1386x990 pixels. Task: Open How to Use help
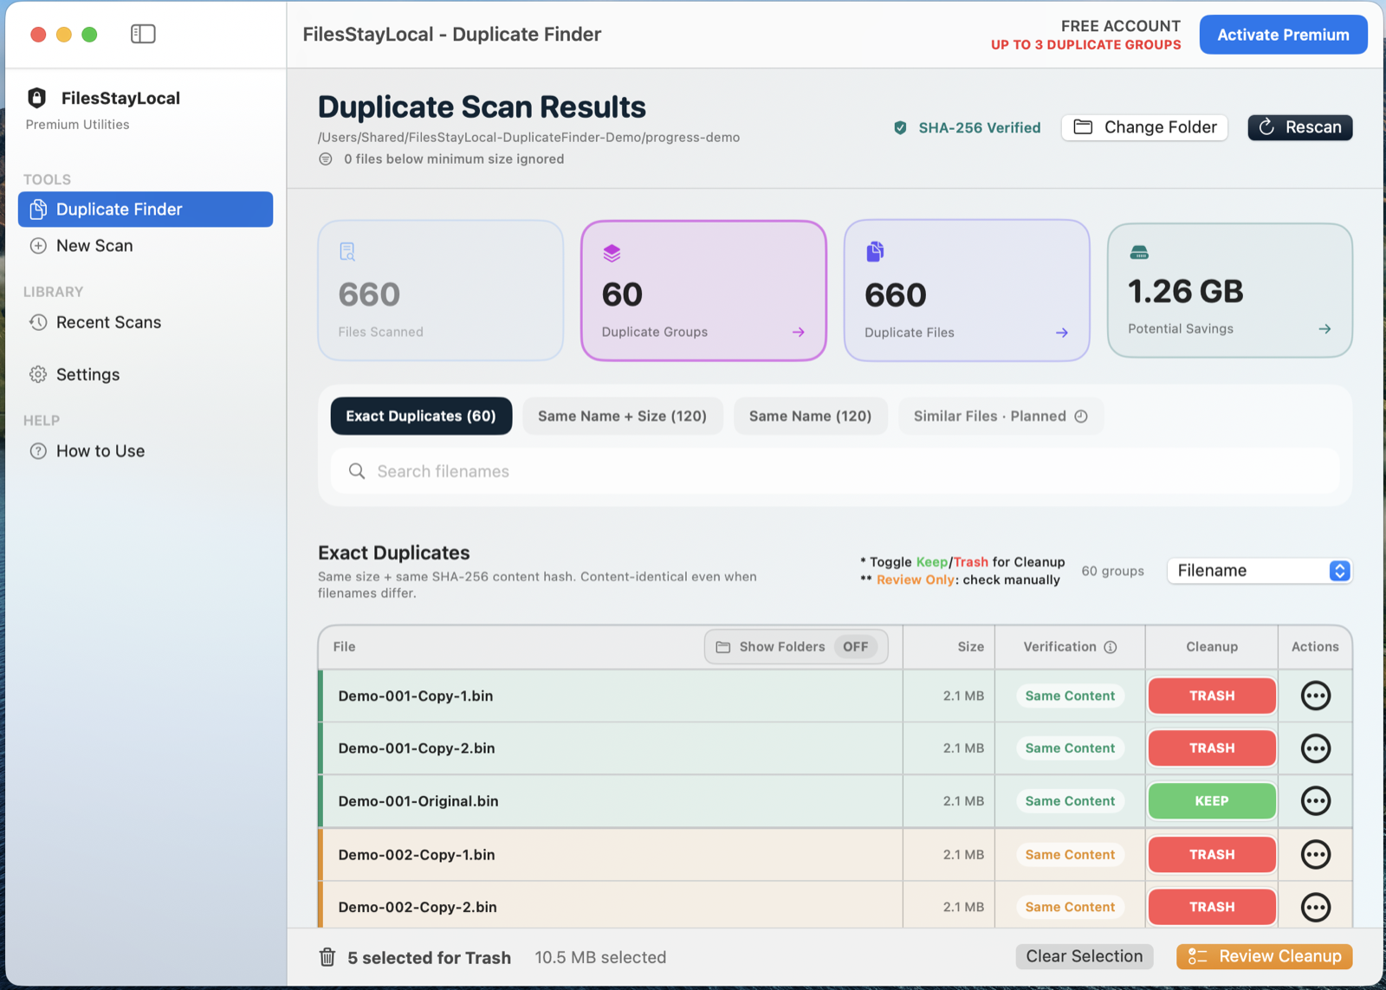coord(146,451)
